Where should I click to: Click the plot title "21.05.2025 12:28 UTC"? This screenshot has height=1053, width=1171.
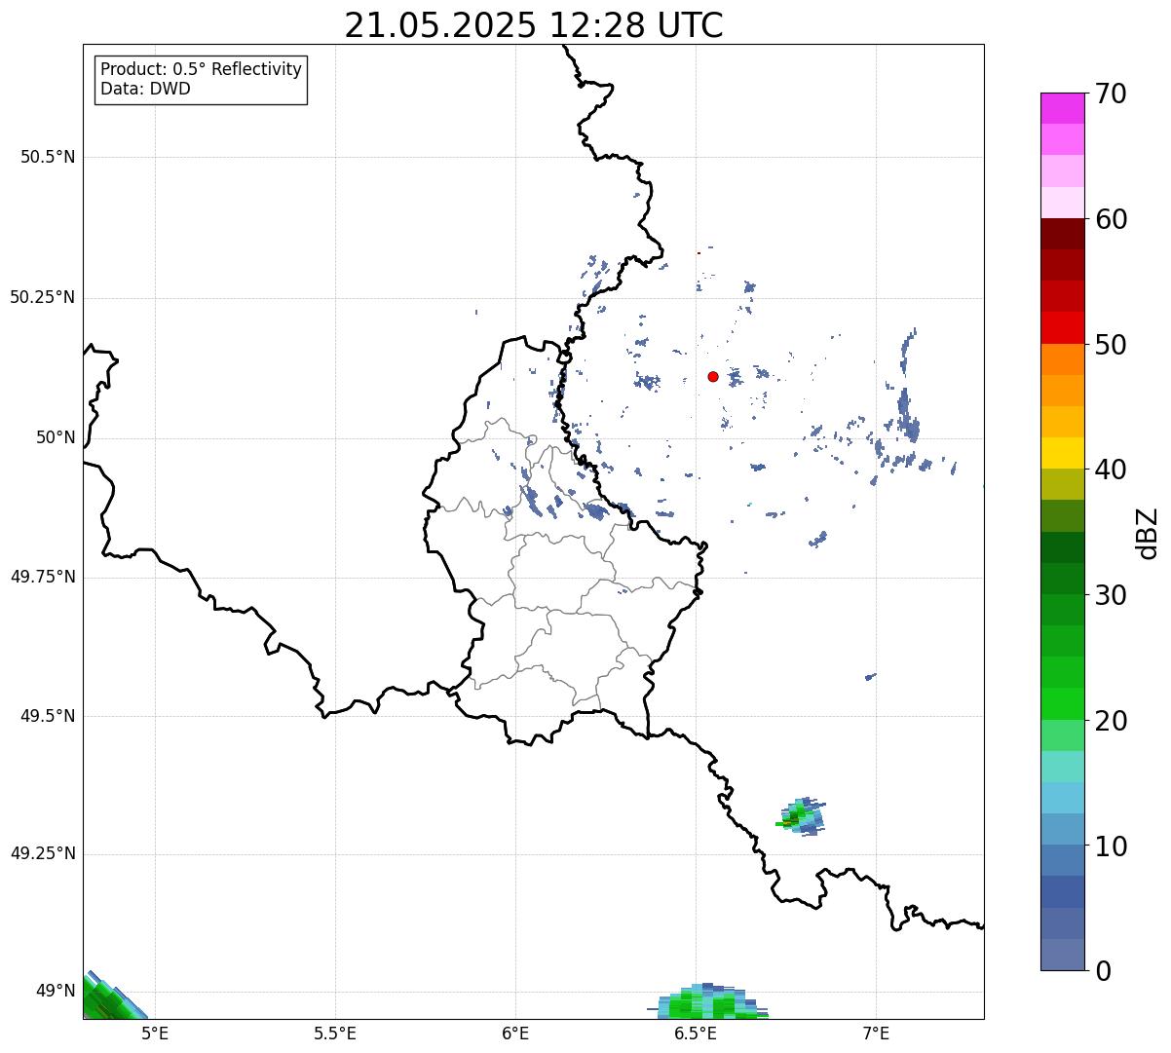coord(534,25)
